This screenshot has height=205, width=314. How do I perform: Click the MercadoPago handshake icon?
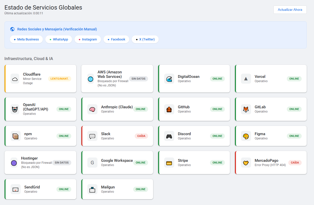click(246, 163)
